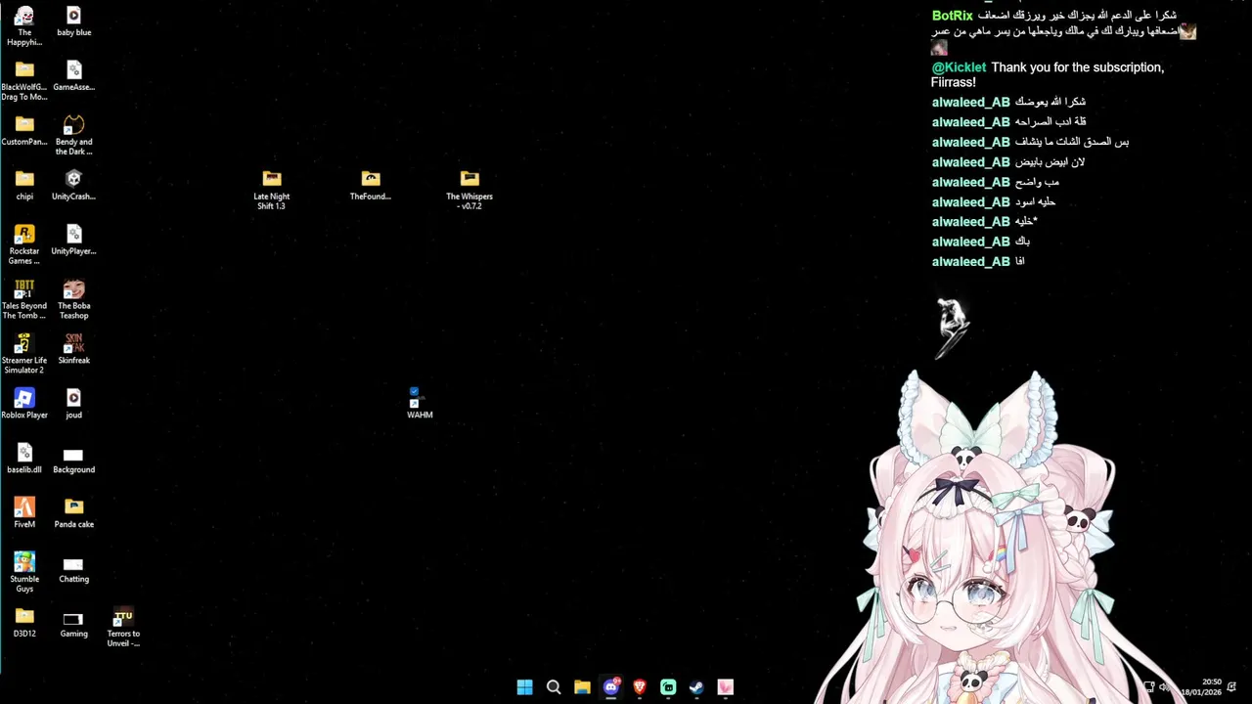Open the BlackWolfG... Drag To Mo... folder
The height and width of the screenshot is (704, 1252).
pyautogui.click(x=24, y=81)
